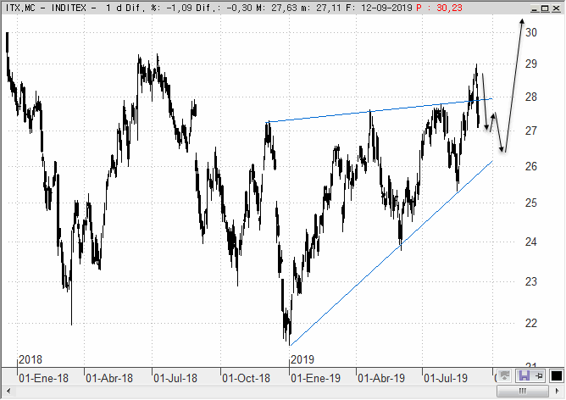Maximize the INDITEX chart window
Viewport: 566px width, 400px height.
(x=545, y=8)
